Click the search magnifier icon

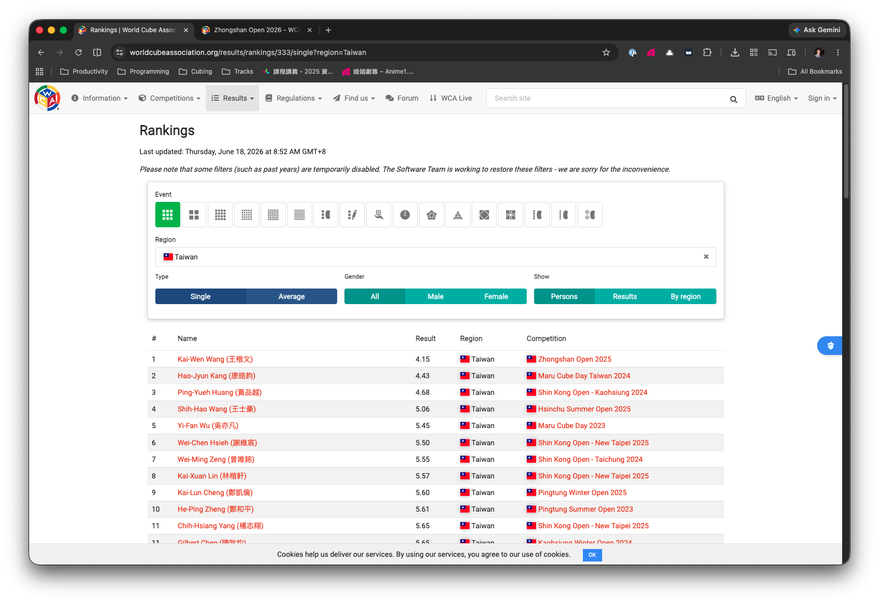[x=734, y=99]
